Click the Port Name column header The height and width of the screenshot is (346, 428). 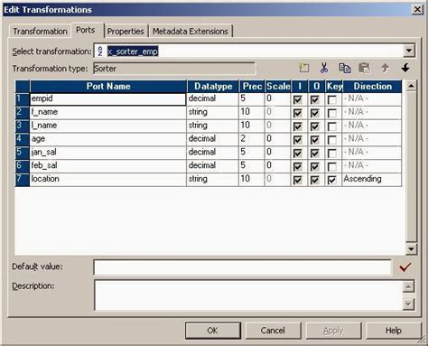pyautogui.click(x=108, y=87)
